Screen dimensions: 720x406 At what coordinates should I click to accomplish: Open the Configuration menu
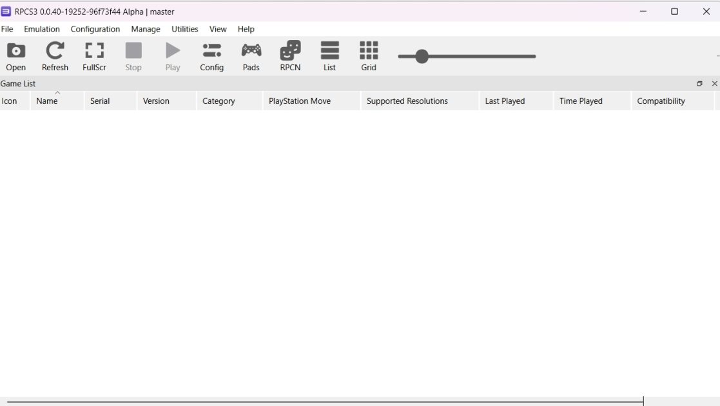[x=95, y=29]
